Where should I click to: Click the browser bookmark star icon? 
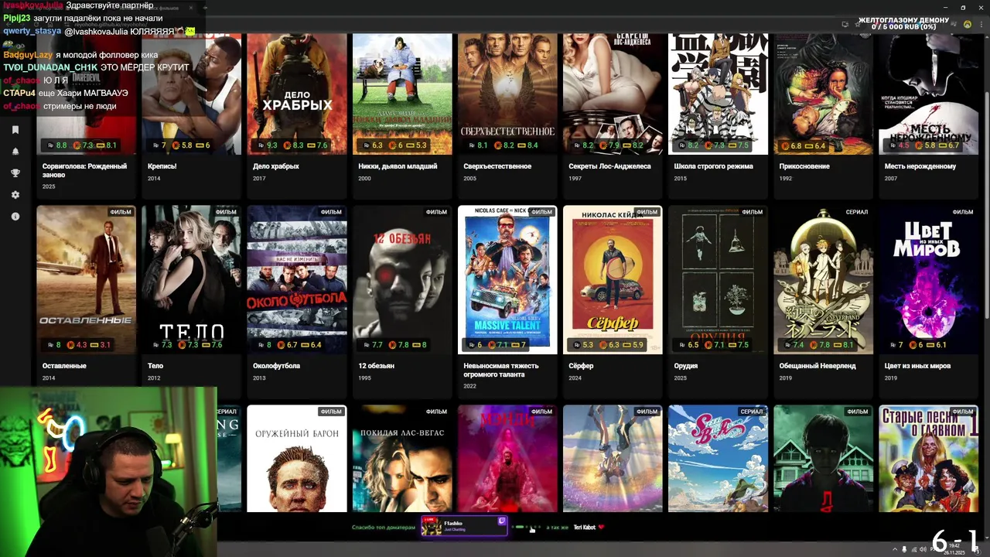tap(856, 24)
